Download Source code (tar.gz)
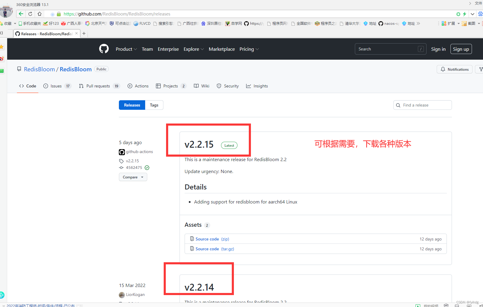483x307 pixels. click(214, 249)
